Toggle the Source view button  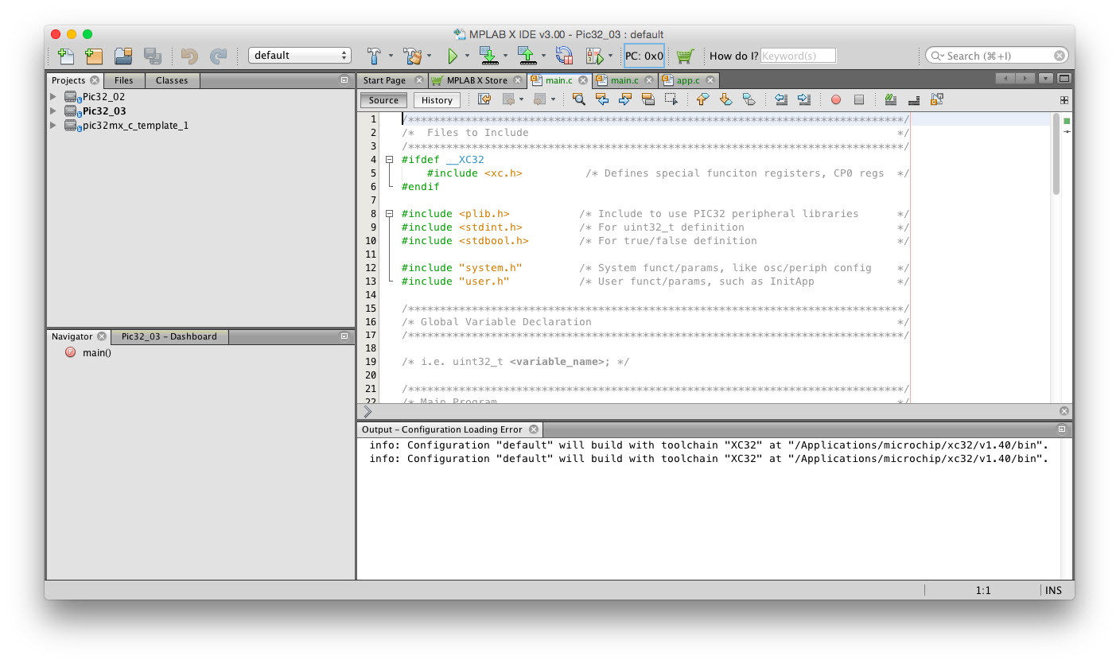(x=383, y=100)
